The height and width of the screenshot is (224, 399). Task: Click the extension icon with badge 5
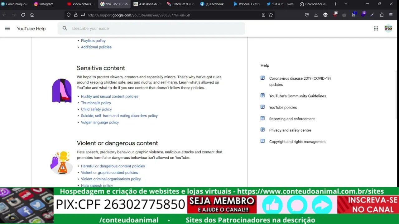(363, 14)
